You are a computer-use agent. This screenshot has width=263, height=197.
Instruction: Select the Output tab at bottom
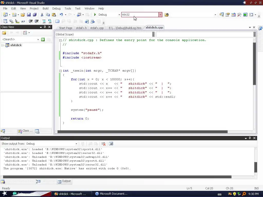64,181
